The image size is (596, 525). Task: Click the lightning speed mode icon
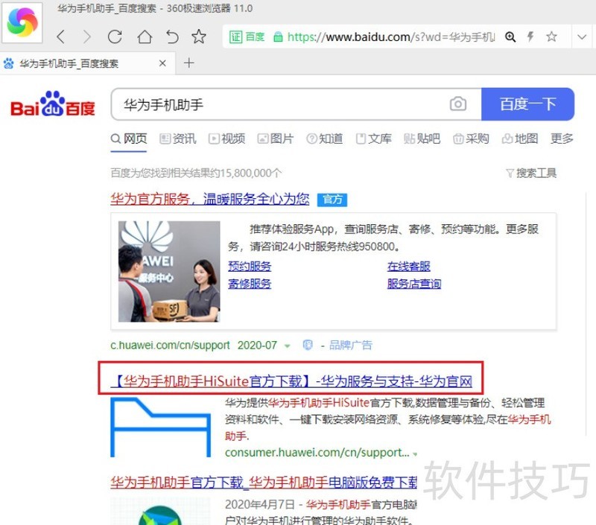[x=530, y=36]
